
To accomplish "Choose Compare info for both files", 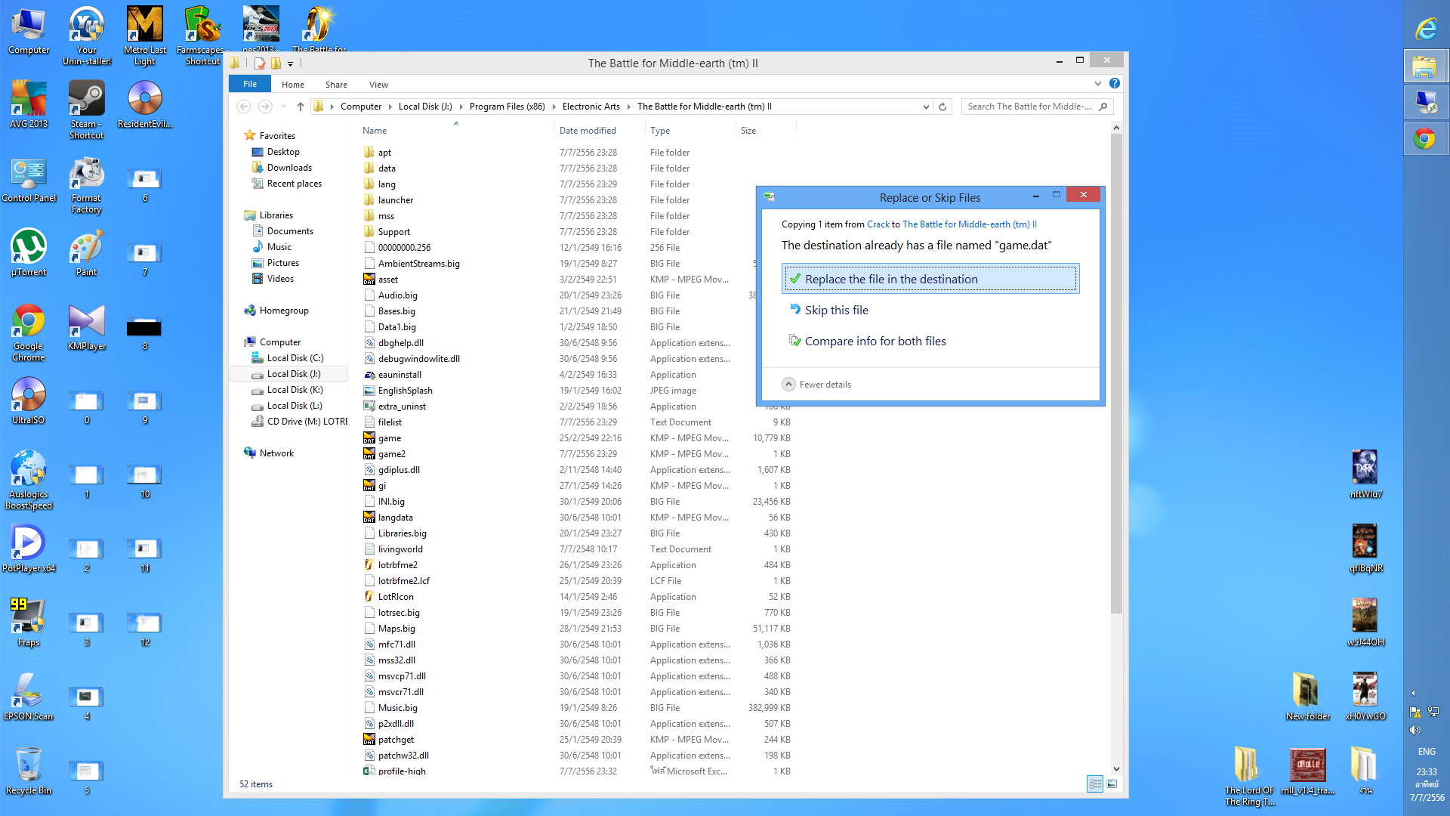I will click(875, 341).
